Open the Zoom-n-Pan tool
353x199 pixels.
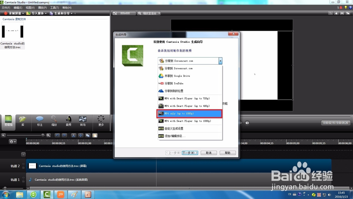(x=54, y=121)
